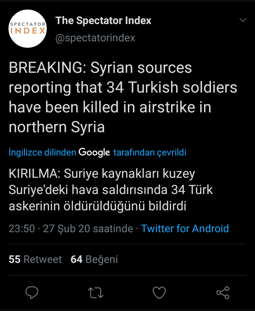The height and width of the screenshot is (311, 255).
Task: Click the 23:50 tweet time
Action: (x=22, y=228)
